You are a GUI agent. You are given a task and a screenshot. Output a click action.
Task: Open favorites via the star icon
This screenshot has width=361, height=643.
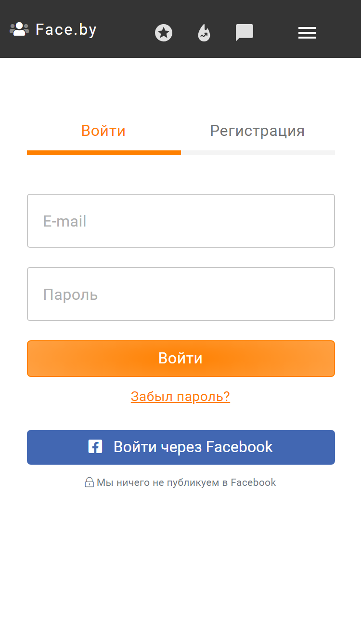coord(164,33)
